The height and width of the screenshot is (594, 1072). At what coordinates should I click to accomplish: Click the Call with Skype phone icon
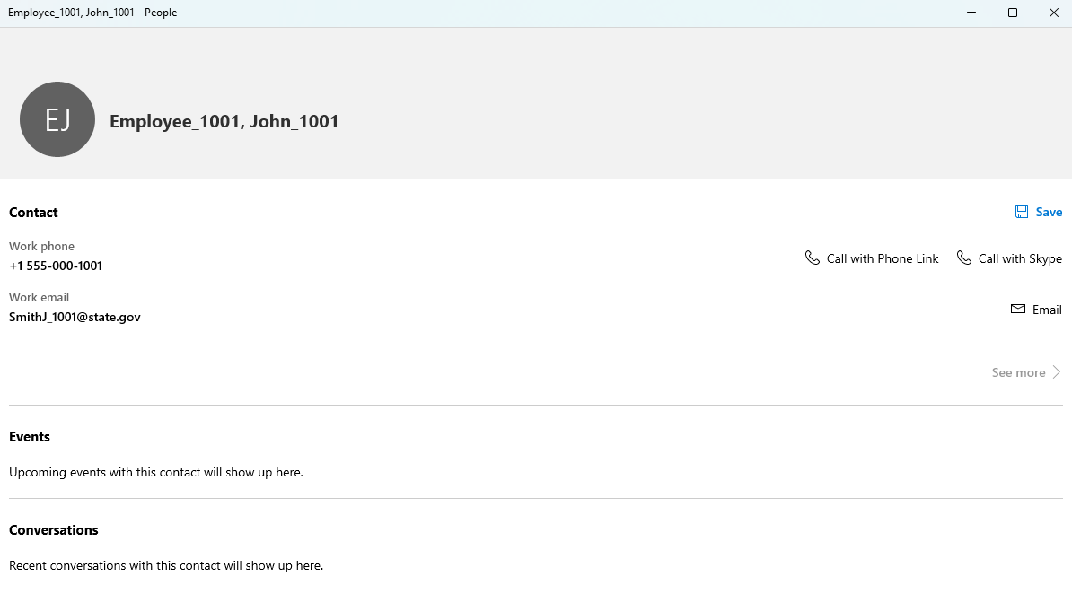[x=964, y=258]
